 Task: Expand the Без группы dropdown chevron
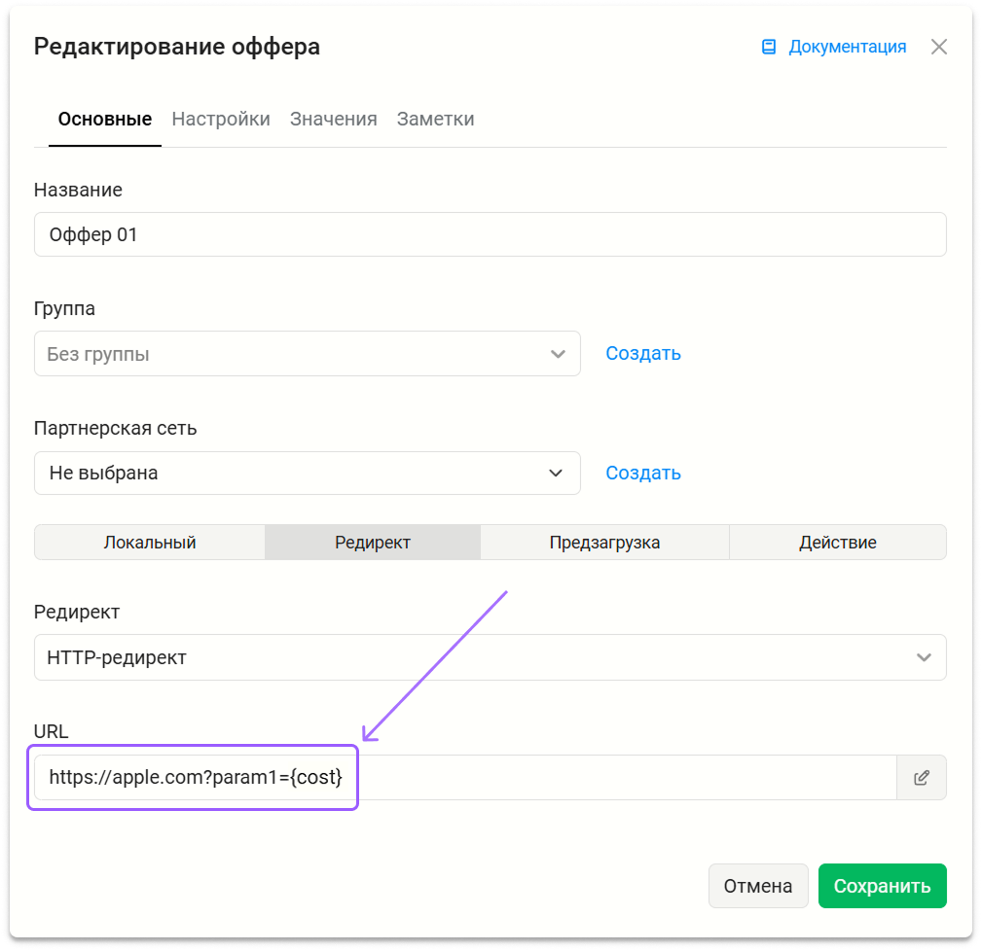point(558,354)
